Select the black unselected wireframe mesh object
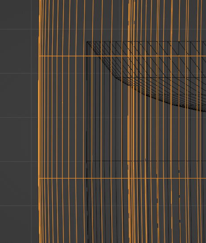The image size is (206, 243). (146, 142)
